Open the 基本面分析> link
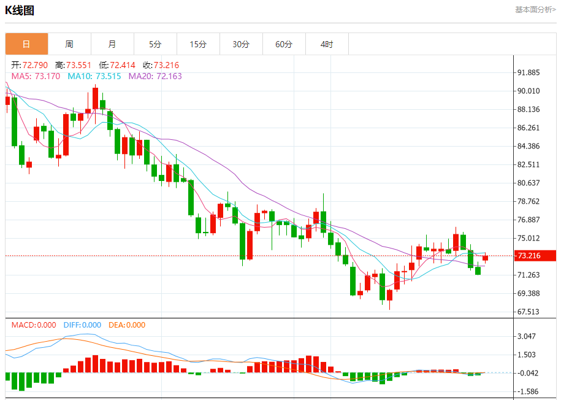 point(536,10)
